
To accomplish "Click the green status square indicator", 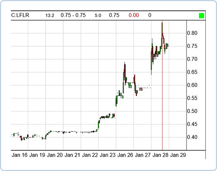I will [x=201, y=15].
